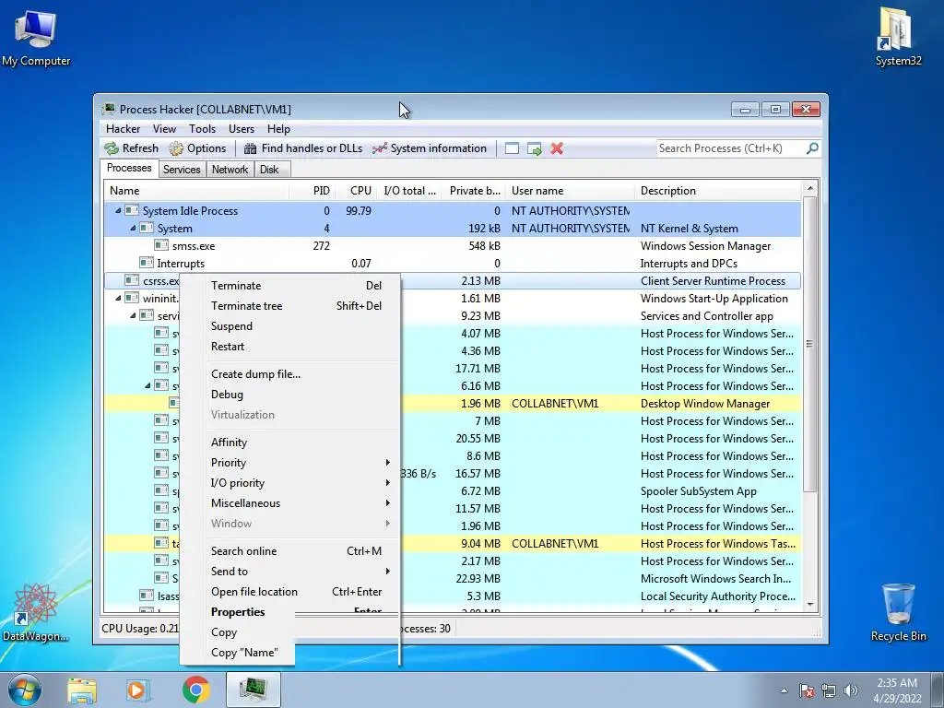The image size is (944, 708).
Task: Click Process Hacker taskbar button
Action: point(254,690)
